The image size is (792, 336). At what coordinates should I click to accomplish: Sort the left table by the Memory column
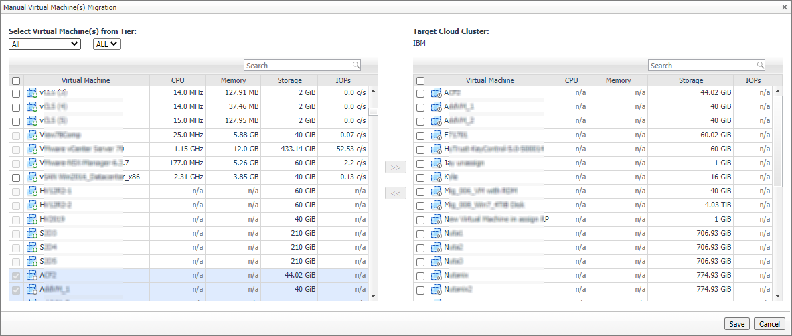[x=234, y=80]
